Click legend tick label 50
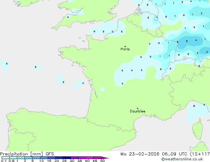 102,161
